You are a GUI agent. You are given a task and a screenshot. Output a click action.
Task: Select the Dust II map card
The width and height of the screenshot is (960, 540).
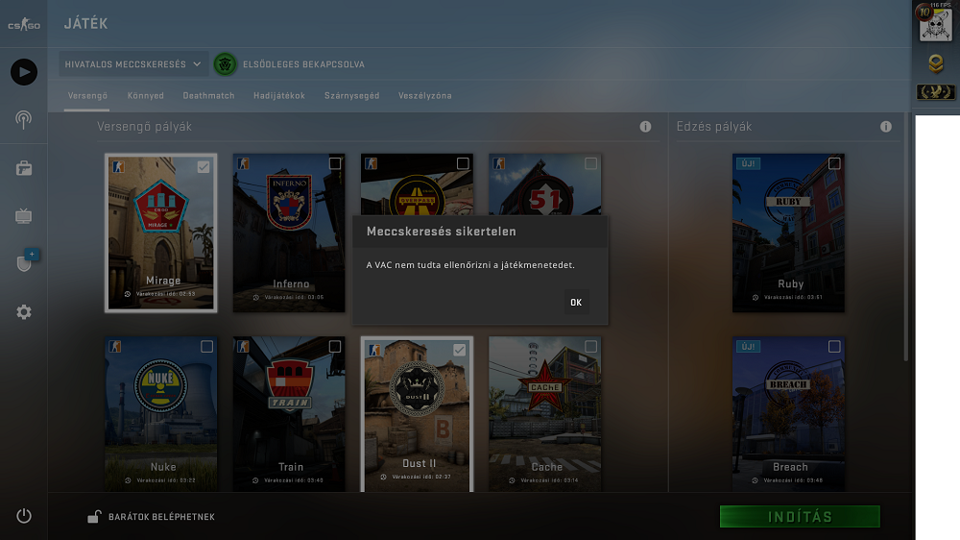[417, 414]
